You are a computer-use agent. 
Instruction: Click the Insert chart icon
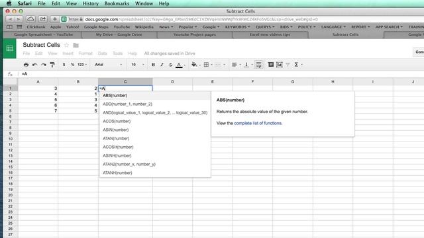[280, 65]
